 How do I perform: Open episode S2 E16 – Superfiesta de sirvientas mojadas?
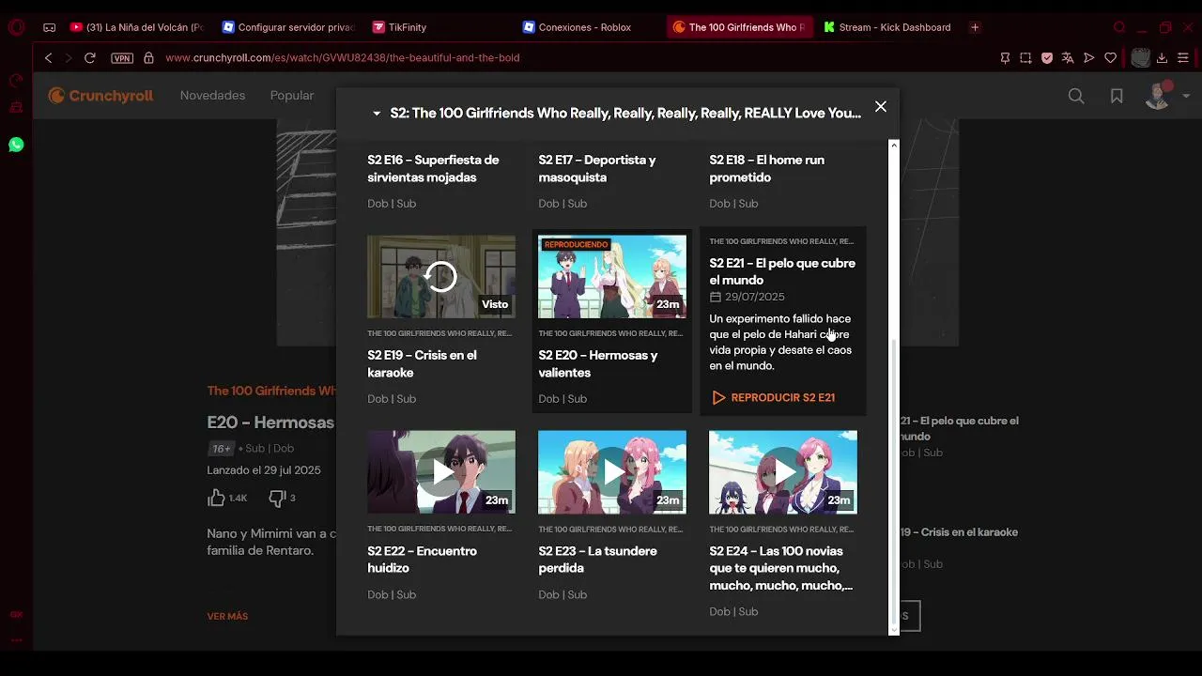(434, 169)
